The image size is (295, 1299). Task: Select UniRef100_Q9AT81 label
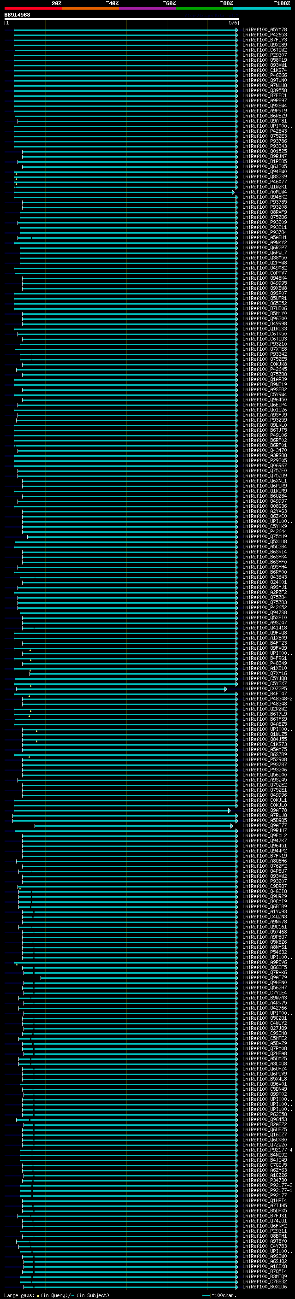pos(265,121)
